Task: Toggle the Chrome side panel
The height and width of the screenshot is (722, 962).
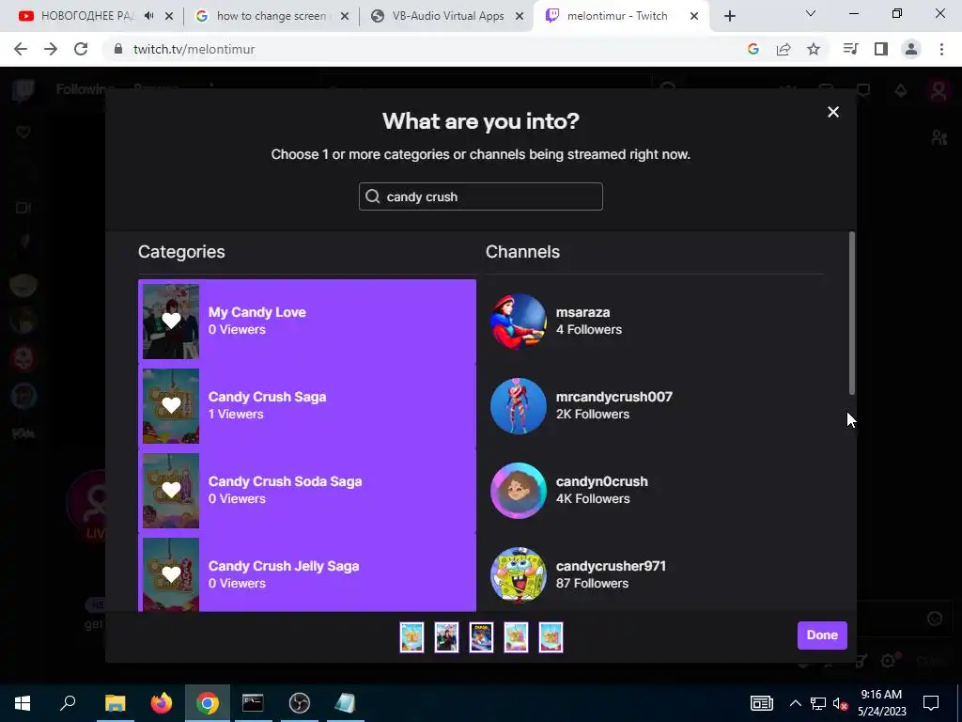Action: pyautogui.click(x=881, y=49)
